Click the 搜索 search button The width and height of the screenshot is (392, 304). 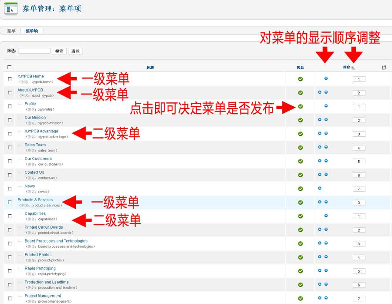point(58,51)
